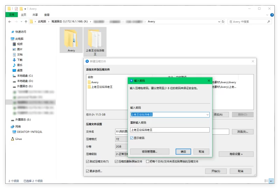Switch to the 查看 view ribbon tab
The width and height of the screenshot is (280, 189).
tap(47, 15)
